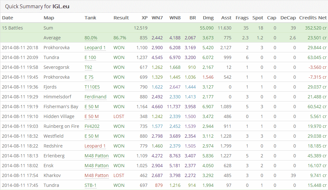Click the FV4202 tank link
This screenshot has width=328, height=190.
[92, 126]
